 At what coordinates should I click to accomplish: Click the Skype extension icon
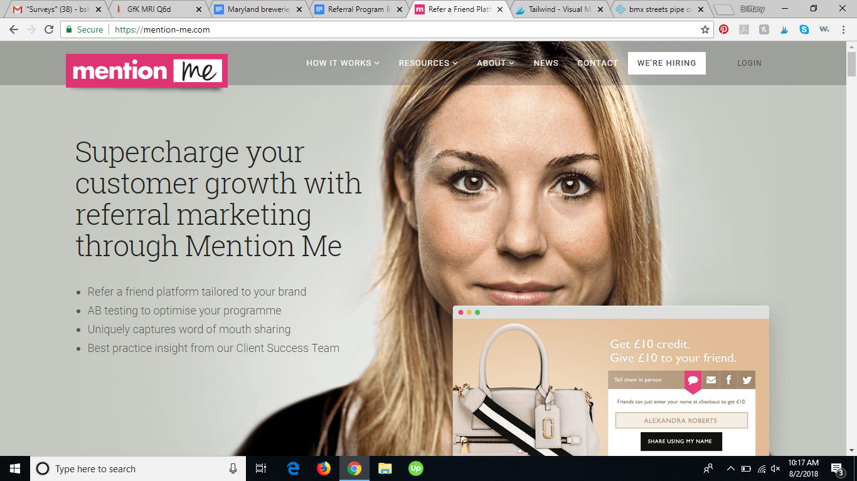pos(804,29)
